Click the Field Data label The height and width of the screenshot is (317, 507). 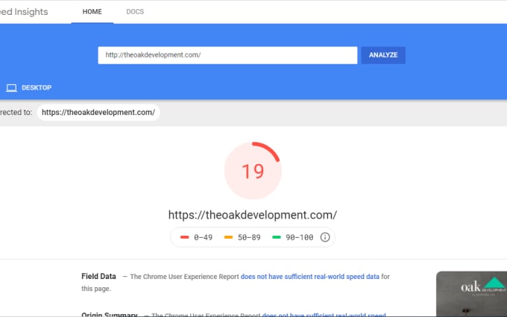pos(98,277)
